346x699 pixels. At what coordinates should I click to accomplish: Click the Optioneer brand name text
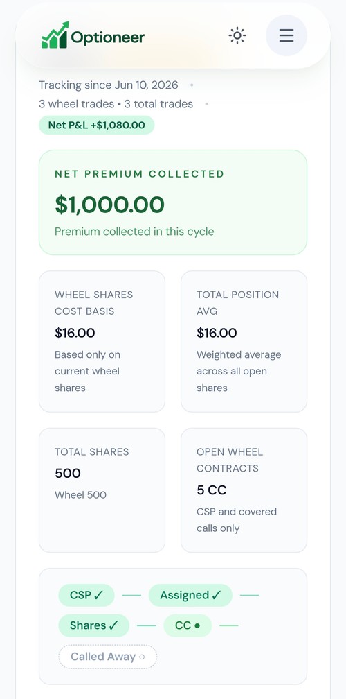[x=108, y=37]
